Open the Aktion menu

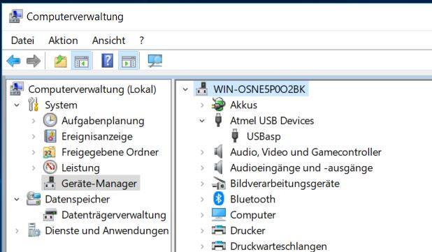click(x=63, y=40)
